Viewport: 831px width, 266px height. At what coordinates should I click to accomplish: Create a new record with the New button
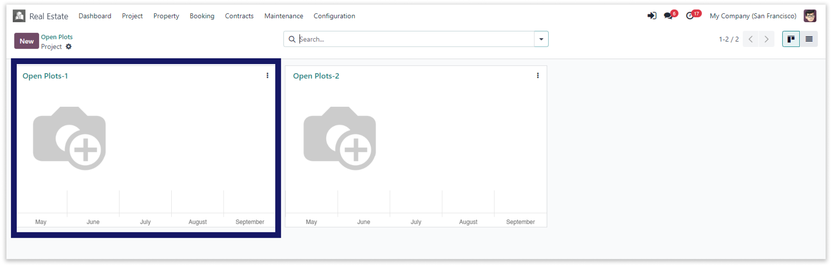(x=26, y=41)
